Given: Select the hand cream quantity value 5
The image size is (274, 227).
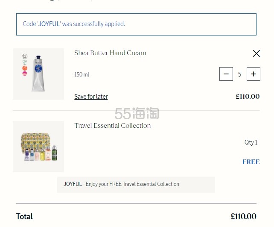Looking at the screenshot, I should [240, 74].
